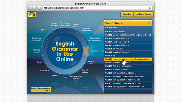Screen dimensions: 181x102
Task: Select Present and past topic
Action: point(85,71)
